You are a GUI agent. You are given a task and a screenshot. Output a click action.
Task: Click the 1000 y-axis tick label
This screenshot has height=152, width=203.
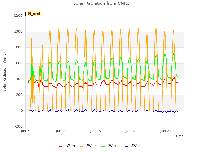click(18, 32)
